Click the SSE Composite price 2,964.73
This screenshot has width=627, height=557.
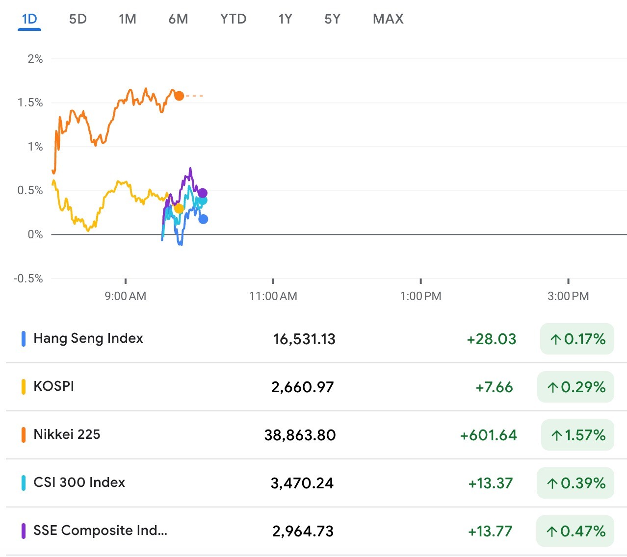pos(303,531)
